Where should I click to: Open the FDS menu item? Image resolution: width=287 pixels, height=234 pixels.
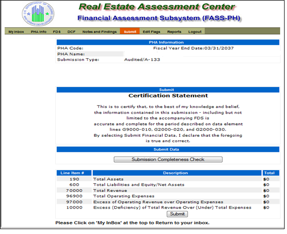coord(57,32)
